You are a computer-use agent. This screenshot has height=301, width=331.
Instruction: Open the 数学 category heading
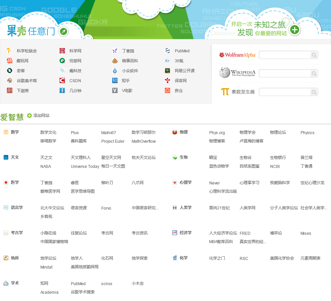coord(15,132)
